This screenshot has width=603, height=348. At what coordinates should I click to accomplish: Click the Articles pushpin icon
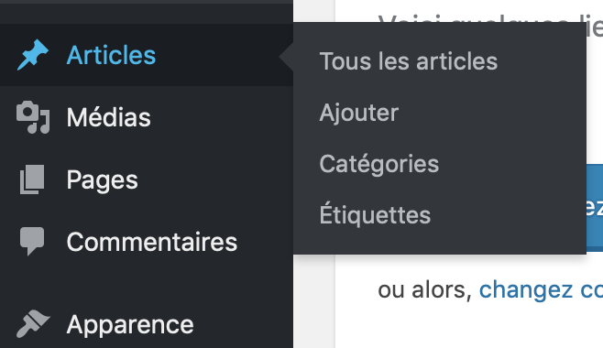point(33,55)
